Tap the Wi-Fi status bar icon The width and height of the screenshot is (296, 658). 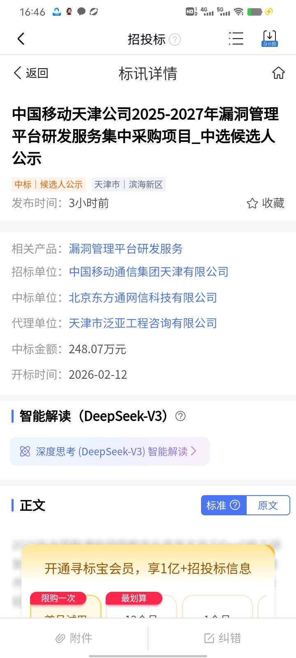[238, 12]
